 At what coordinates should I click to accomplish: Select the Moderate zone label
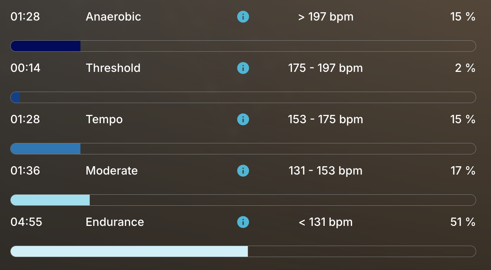pos(112,171)
